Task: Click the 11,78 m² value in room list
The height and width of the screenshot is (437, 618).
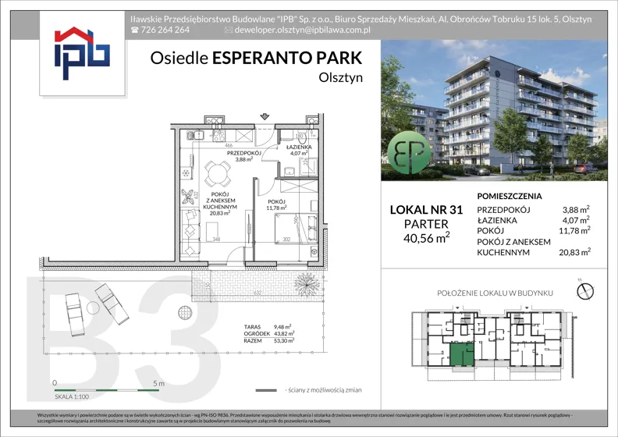Action: click(574, 230)
